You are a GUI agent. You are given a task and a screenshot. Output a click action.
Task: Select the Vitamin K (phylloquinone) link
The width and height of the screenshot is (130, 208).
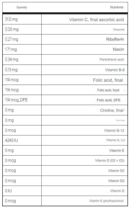pos(106,201)
